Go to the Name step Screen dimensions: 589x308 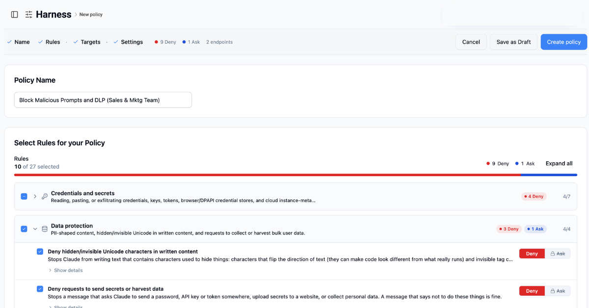click(x=18, y=42)
